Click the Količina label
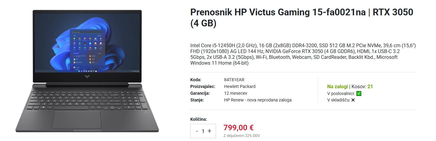Viewport: 436px width, 141px height. tap(198, 119)
